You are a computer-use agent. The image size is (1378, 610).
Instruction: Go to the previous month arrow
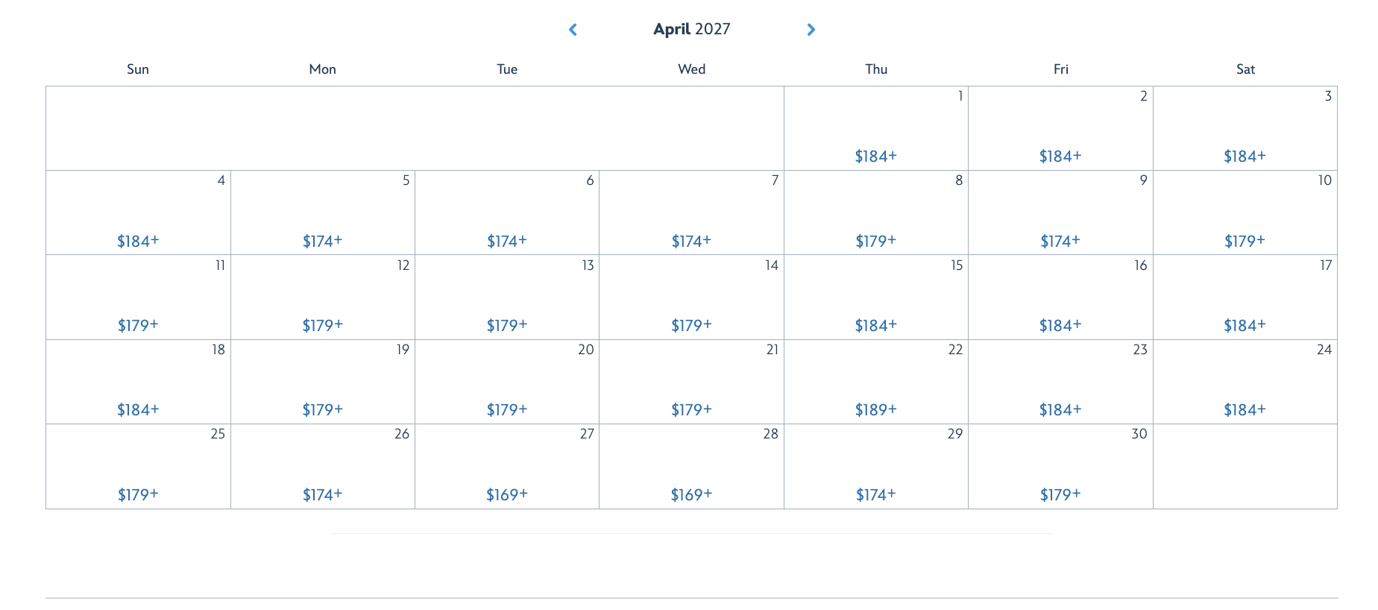573,30
